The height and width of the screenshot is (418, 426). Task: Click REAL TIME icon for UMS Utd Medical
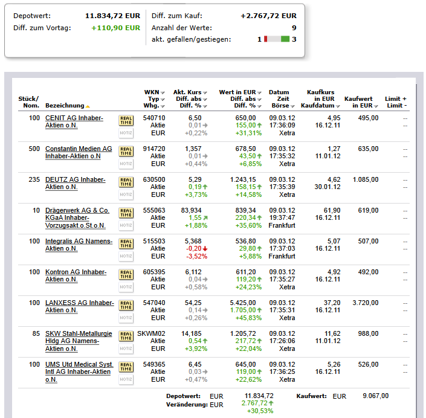point(126,367)
